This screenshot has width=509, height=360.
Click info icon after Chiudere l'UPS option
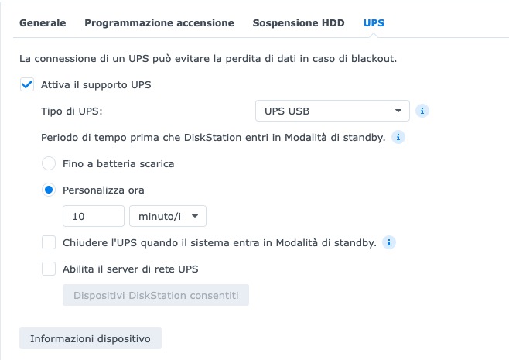pos(389,242)
